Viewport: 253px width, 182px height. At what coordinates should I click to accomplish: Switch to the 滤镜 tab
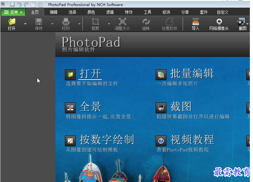(110, 12)
